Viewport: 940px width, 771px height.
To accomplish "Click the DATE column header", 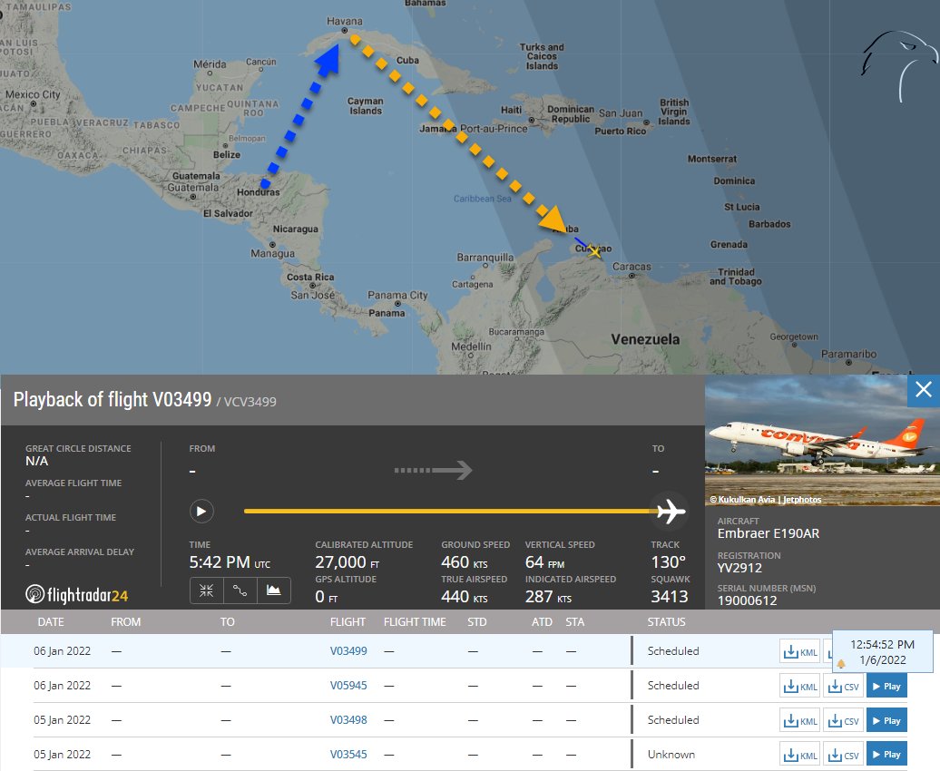I will coord(51,622).
